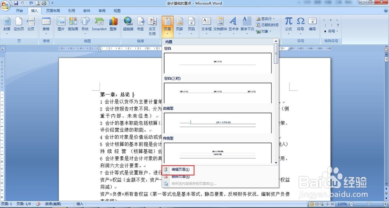The width and height of the screenshot is (389, 208).
Task: Click the quick print printer icon
Action: coord(44,3)
